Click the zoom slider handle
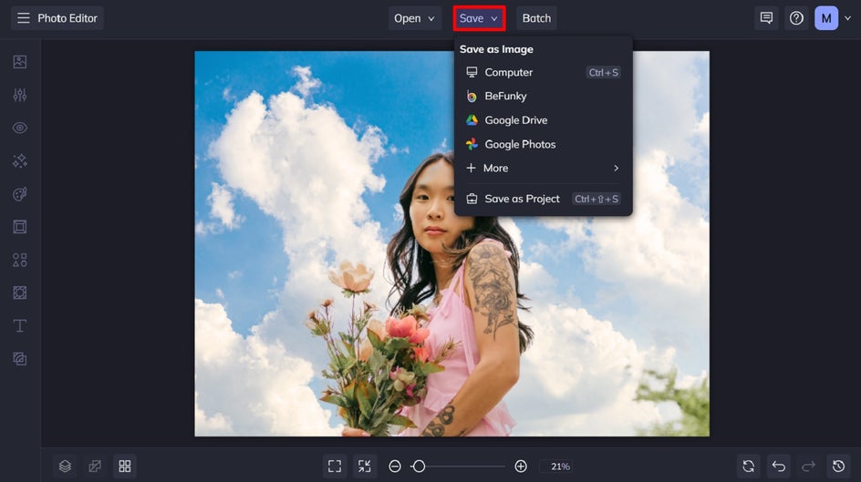This screenshot has width=861, height=482. 419,467
